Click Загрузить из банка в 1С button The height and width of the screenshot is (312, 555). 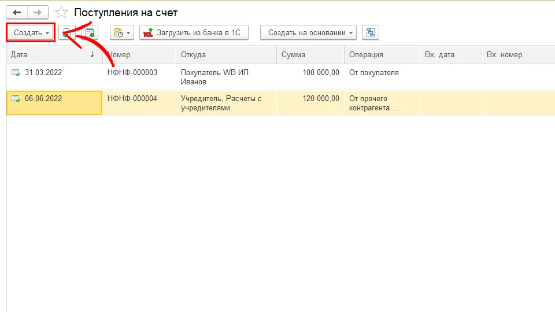[x=194, y=33]
